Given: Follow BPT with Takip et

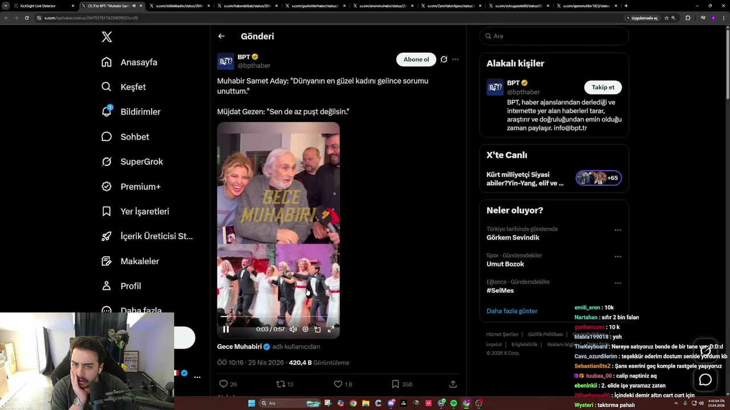Looking at the screenshot, I should point(603,87).
